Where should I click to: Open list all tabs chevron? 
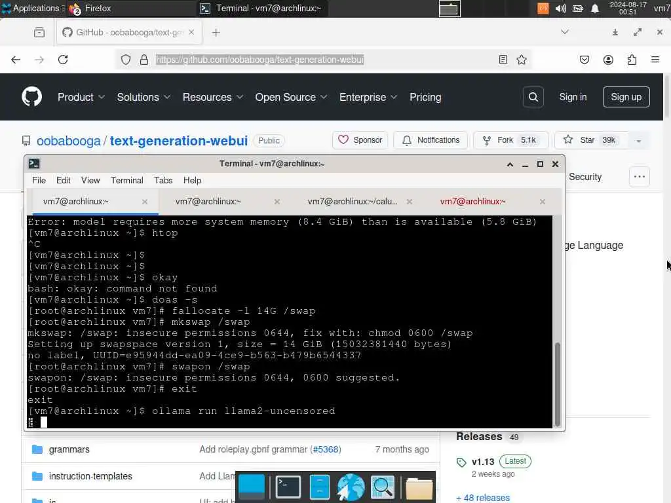point(565,32)
